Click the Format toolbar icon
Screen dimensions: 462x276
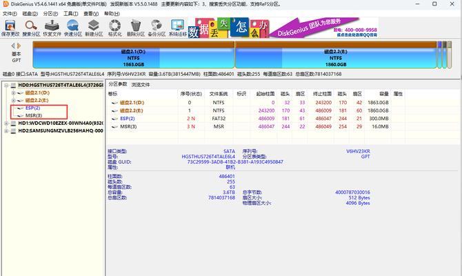[x=114, y=26]
